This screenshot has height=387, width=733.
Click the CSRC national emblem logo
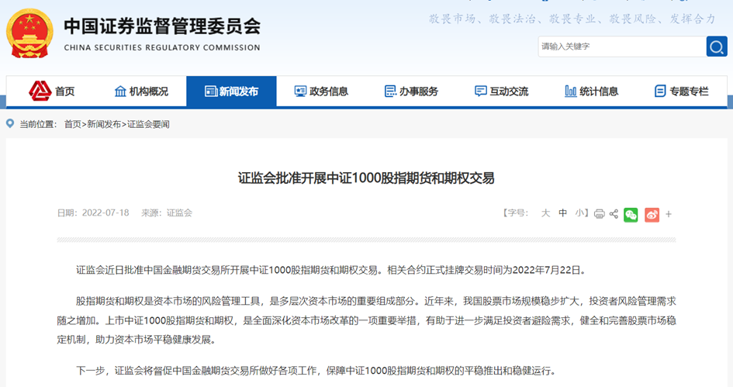29,36
